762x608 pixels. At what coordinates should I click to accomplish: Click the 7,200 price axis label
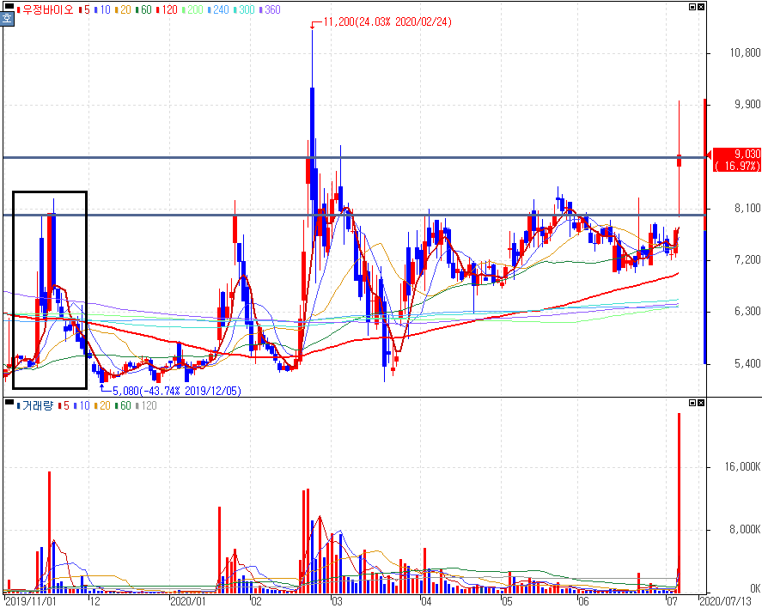tap(747, 260)
